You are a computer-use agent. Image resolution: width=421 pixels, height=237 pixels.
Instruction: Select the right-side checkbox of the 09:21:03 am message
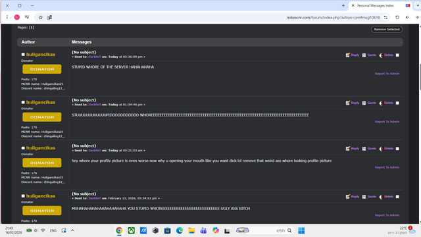pyautogui.click(x=397, y=149)
